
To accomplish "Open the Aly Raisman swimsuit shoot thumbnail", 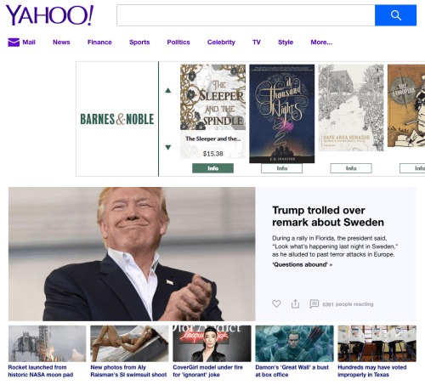I will point(129,343).
